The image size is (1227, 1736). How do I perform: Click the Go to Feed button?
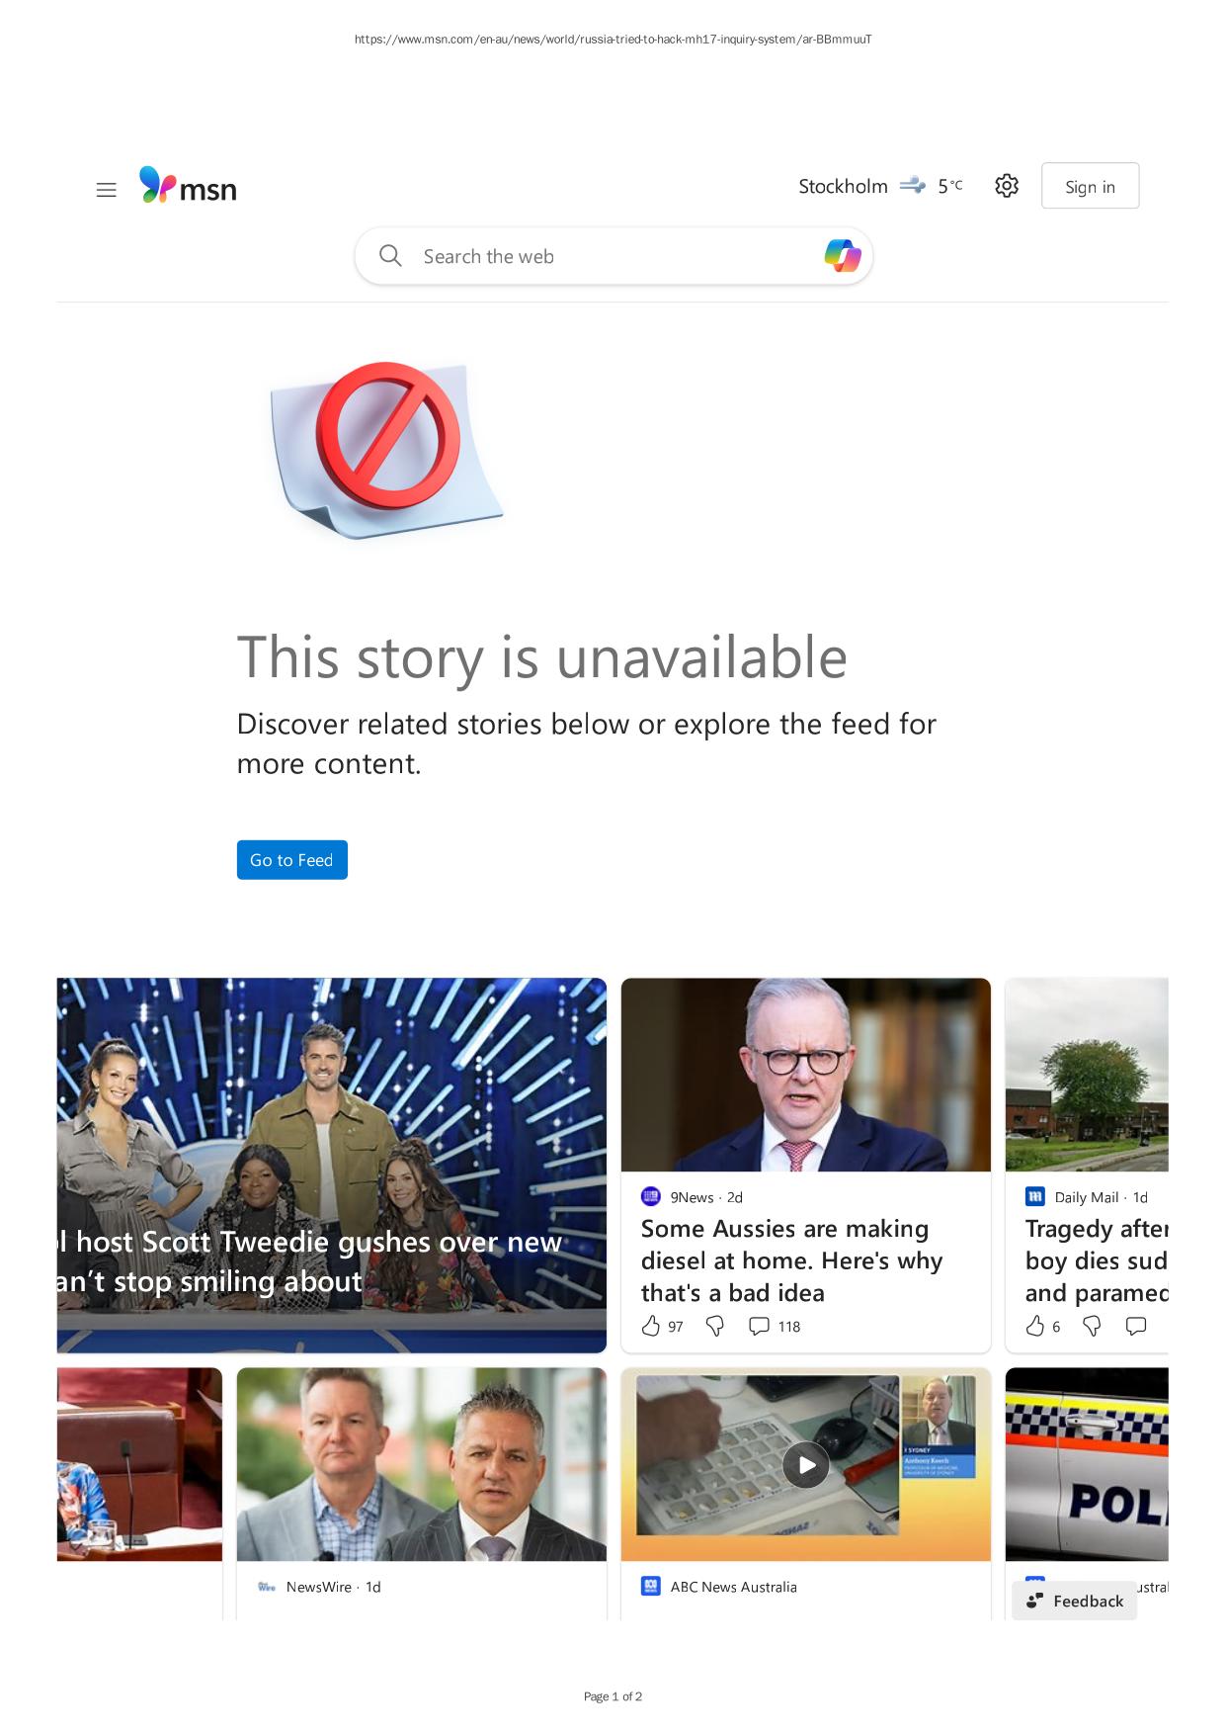[x=291, y=860]
